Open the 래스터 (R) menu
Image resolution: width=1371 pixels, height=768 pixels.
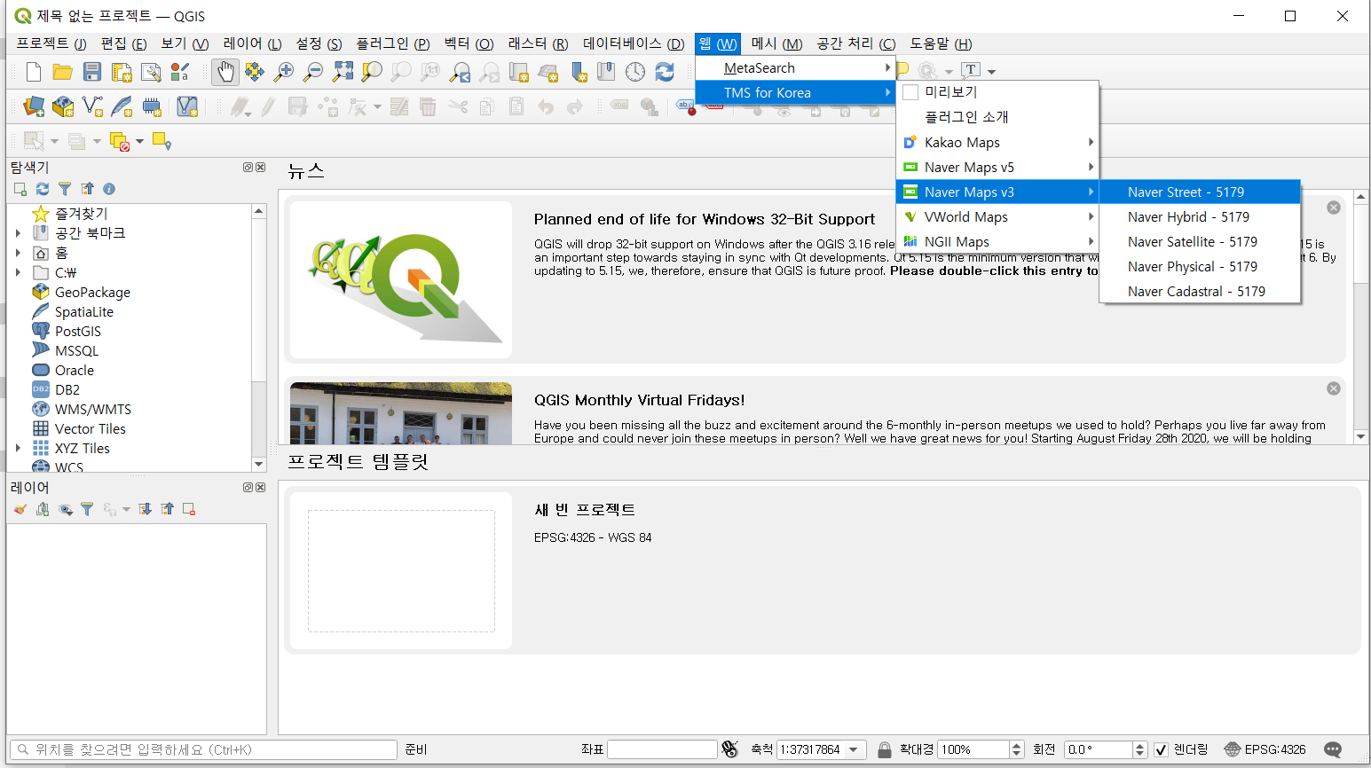coord(538,43)
